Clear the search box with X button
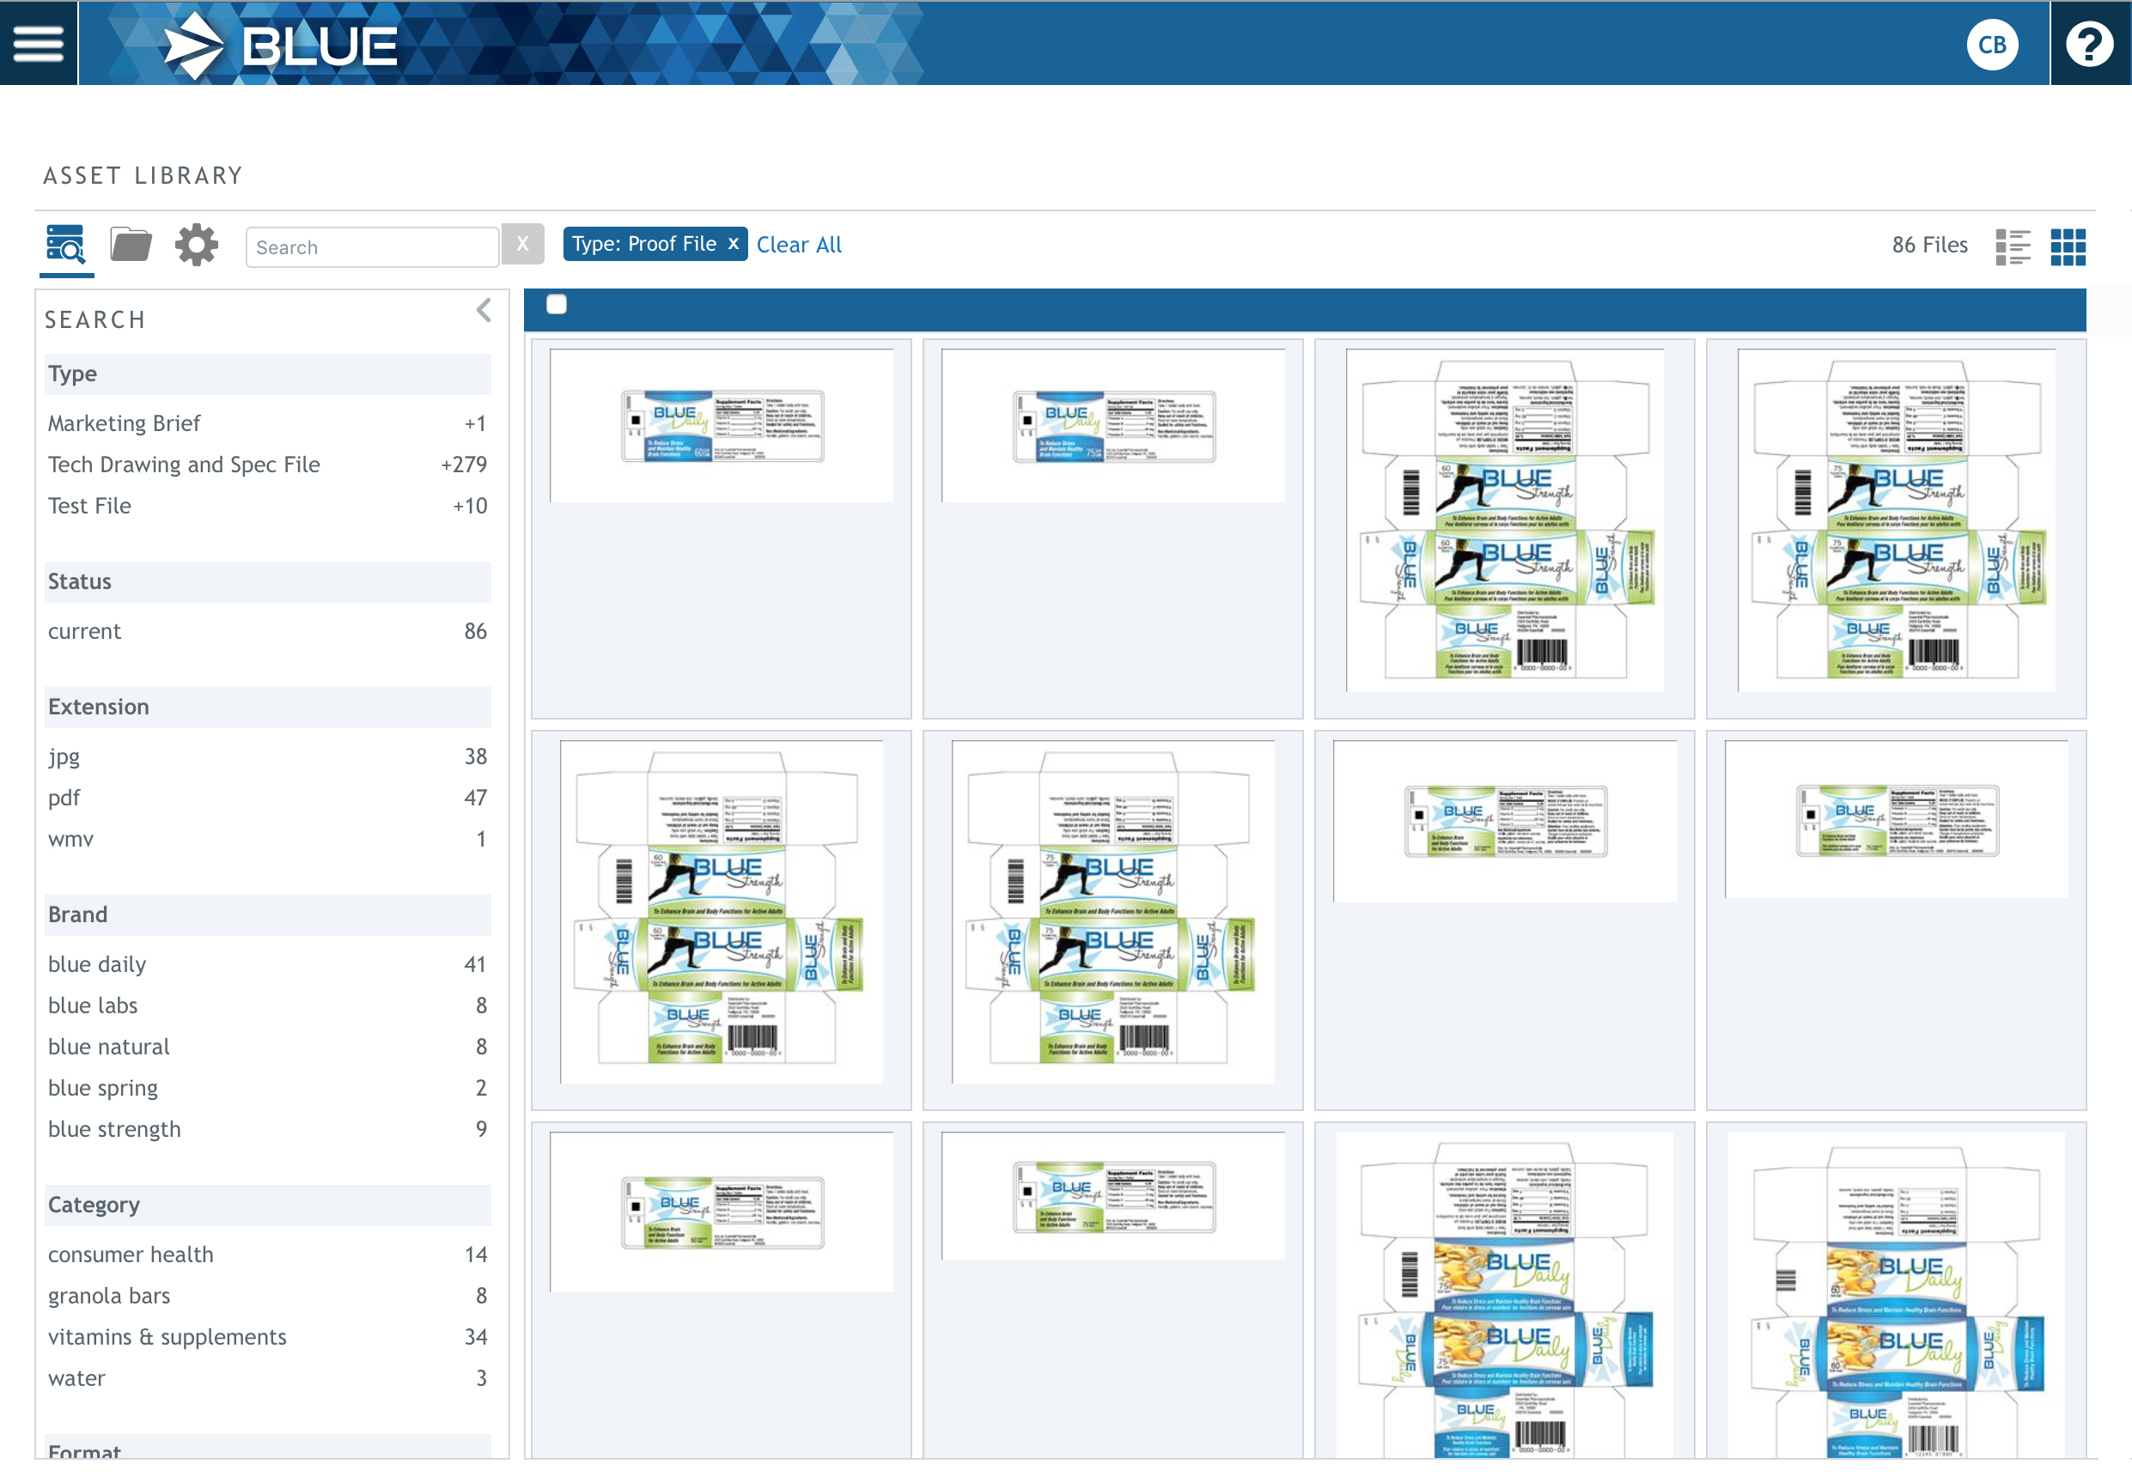Image resolution: width=2132 pixels, height=1482 pixels. click(x=523, y=244)
